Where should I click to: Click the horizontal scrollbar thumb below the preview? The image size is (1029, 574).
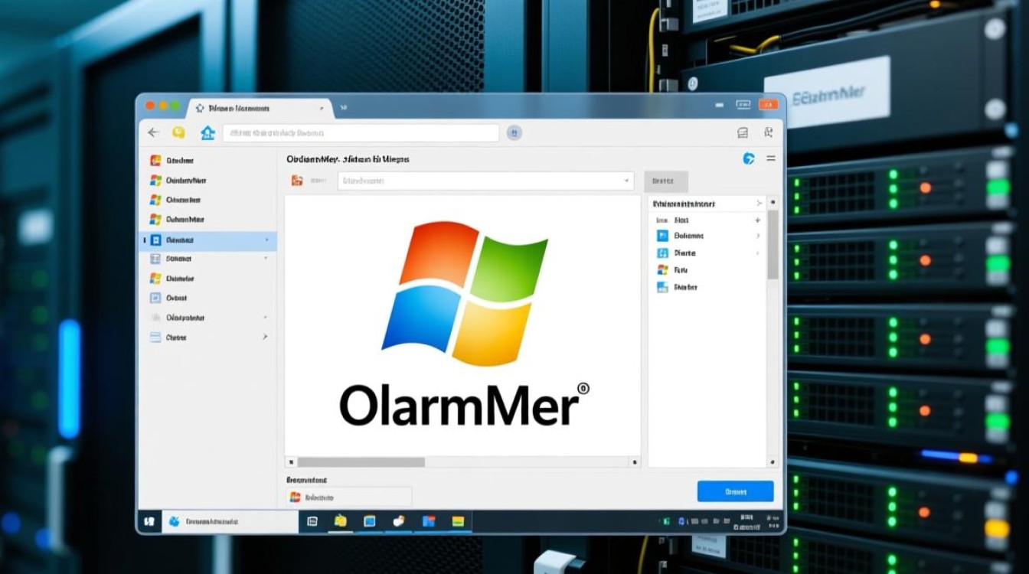tap(361, 462)
